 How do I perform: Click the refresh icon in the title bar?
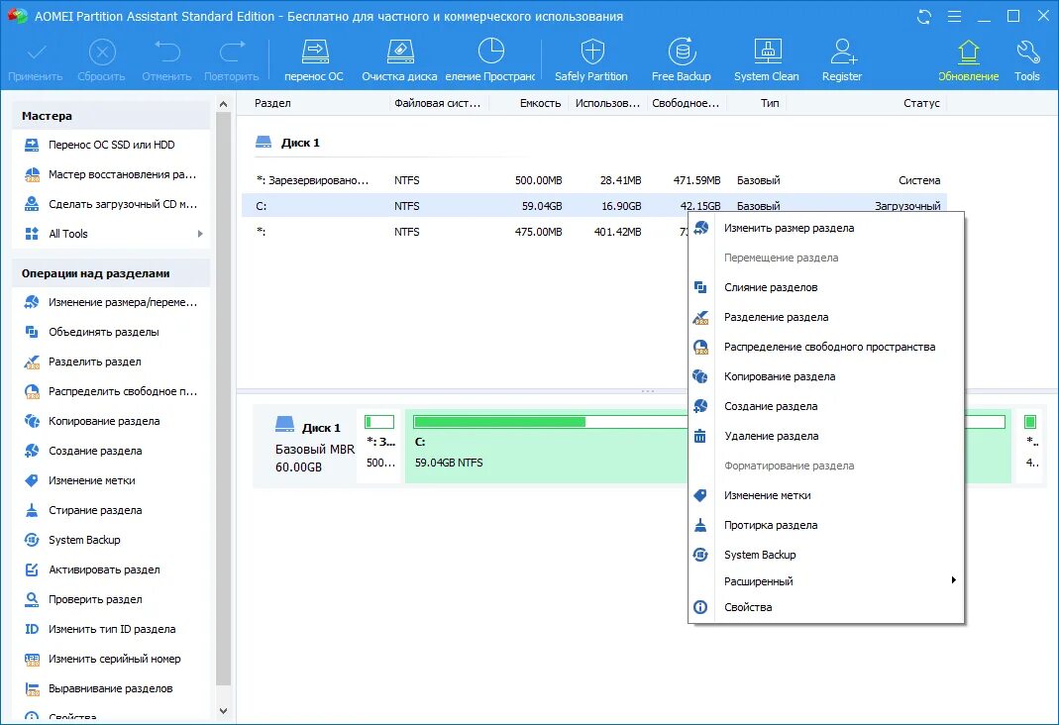click(924, 16)
